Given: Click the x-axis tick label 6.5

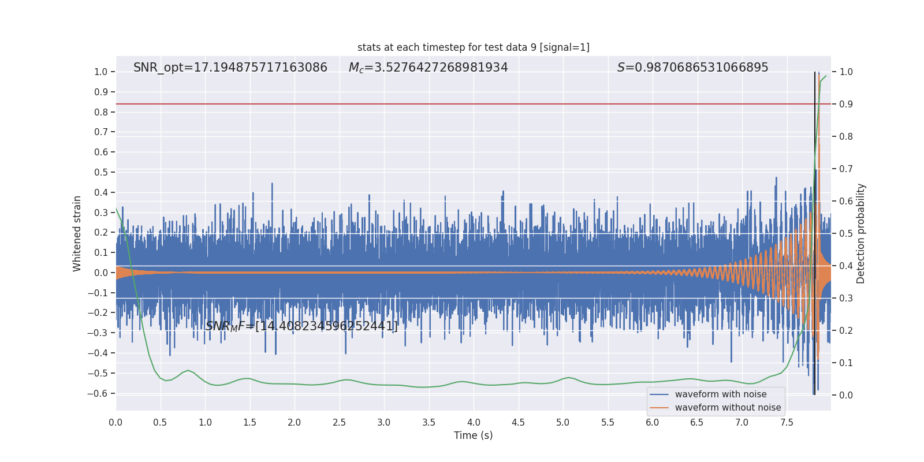Looking at the screenshot, I should click(x=697, y=422).
